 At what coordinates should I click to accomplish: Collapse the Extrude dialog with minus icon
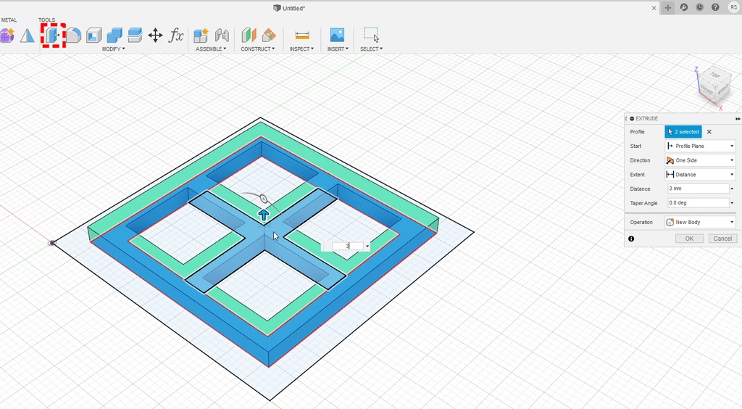(632, 118)
